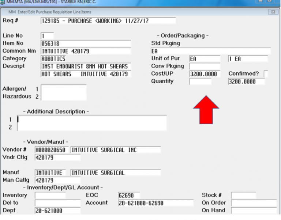Click the empty Stock # field
Viewport: 281px width, 220px height.
(243, 195)
